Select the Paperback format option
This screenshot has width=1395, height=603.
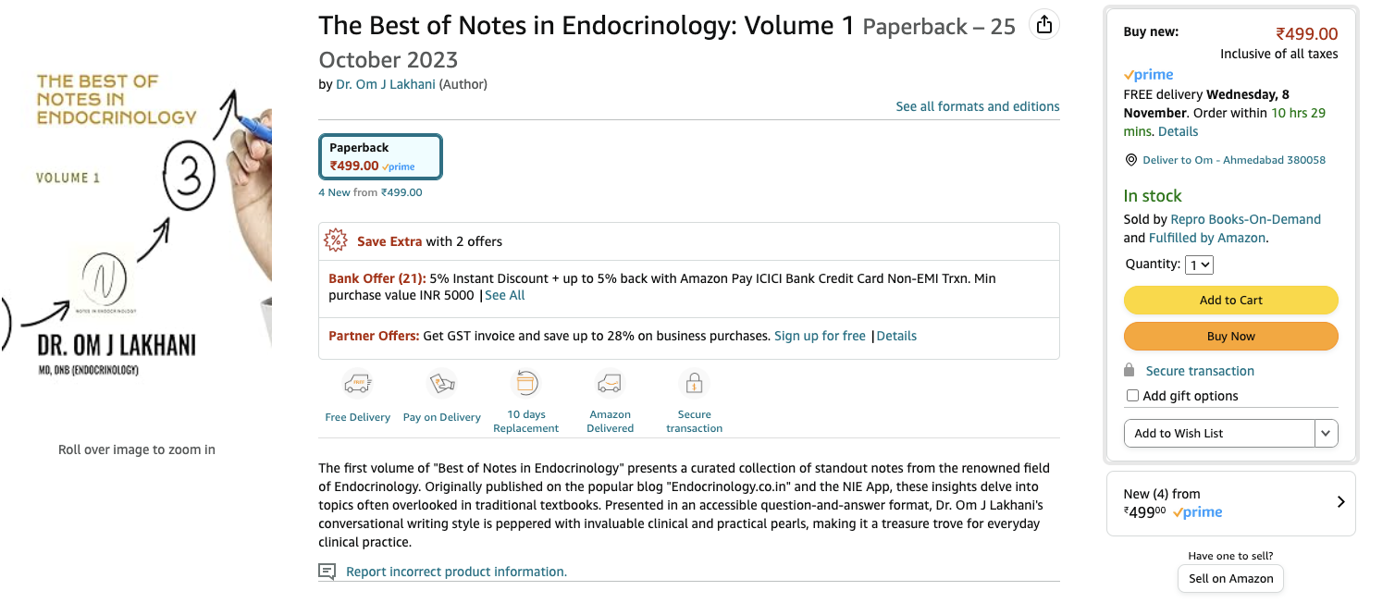(380, 157)
